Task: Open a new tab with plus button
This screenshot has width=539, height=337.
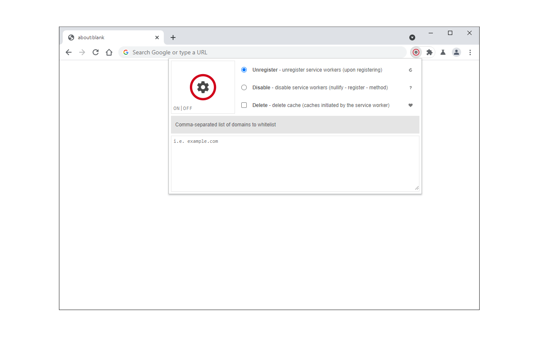Action: (x=173, y=37)
